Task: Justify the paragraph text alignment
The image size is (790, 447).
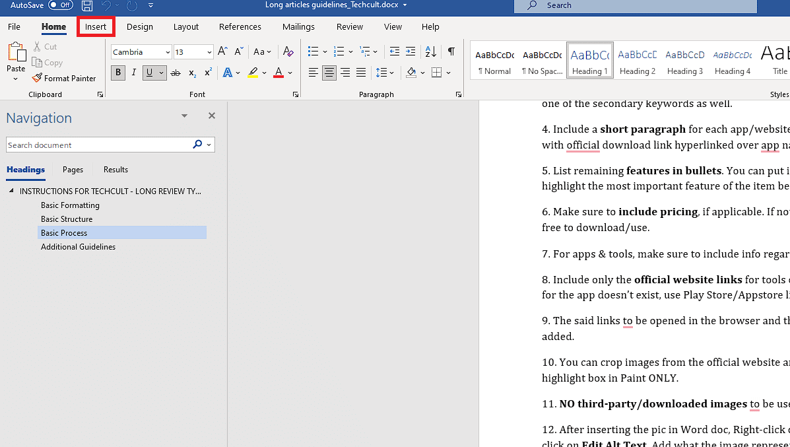Action: point(361,73)
